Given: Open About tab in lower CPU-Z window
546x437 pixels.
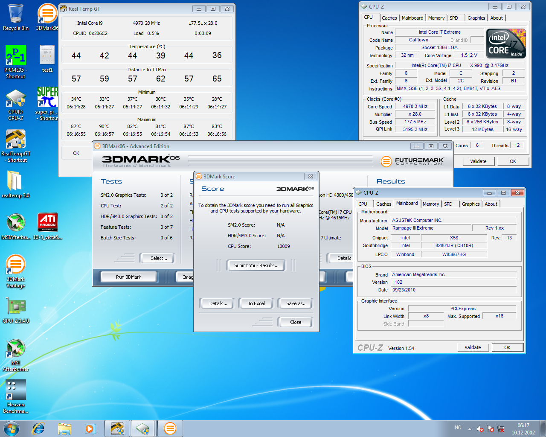Looking at the screenshot, I should click(x=491, y=204).
